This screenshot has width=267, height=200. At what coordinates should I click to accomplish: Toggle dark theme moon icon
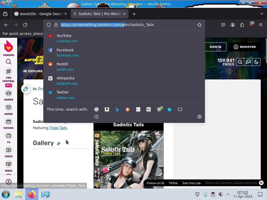256,62
